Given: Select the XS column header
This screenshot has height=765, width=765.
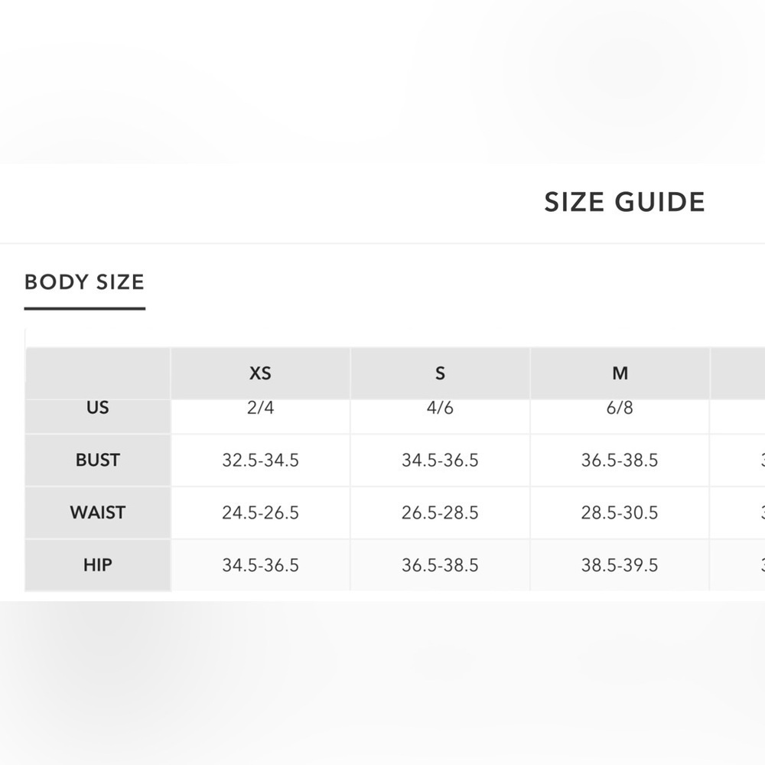Looking at the screenshot, I should pos(260,373).
